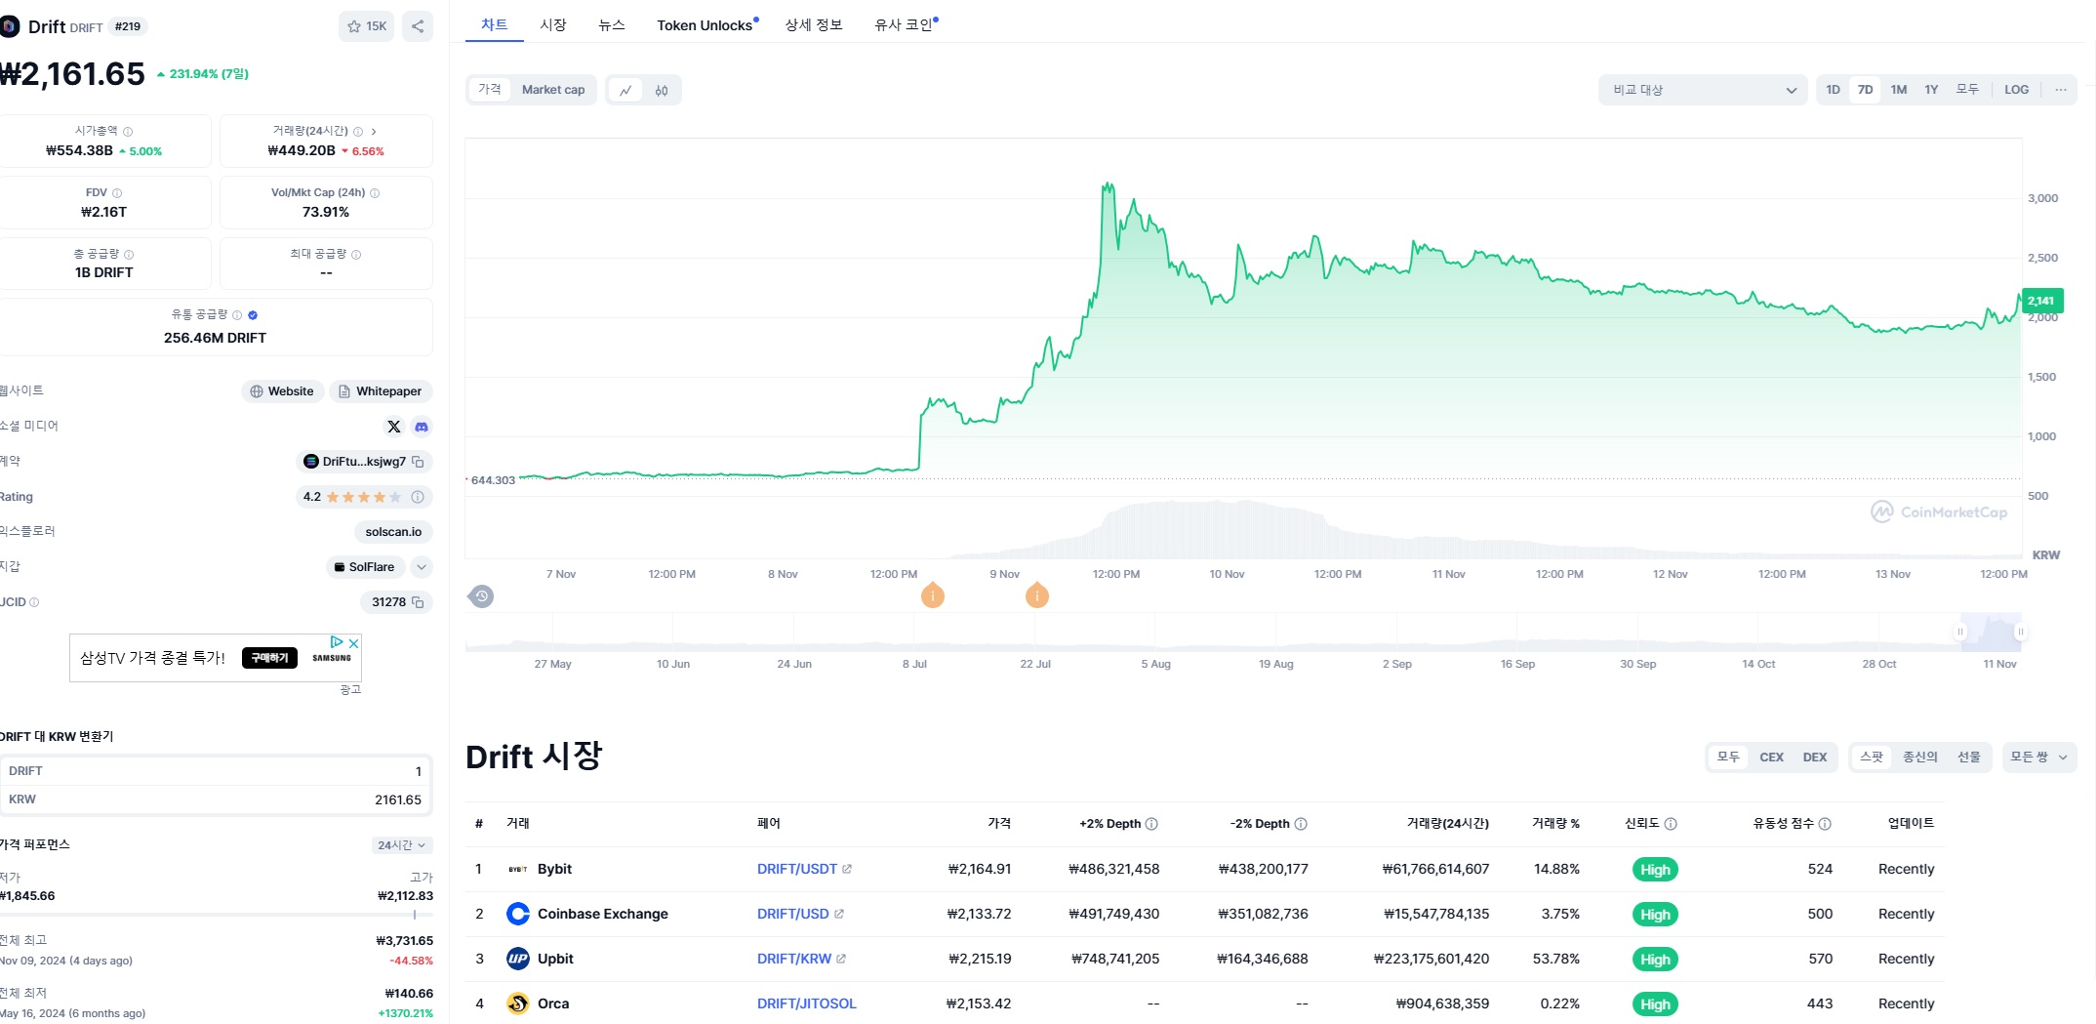Image resolution: width=2096 pixels, height=1024 pixels.
Task: Set chart range to 1M
Action: point(1899,90)
